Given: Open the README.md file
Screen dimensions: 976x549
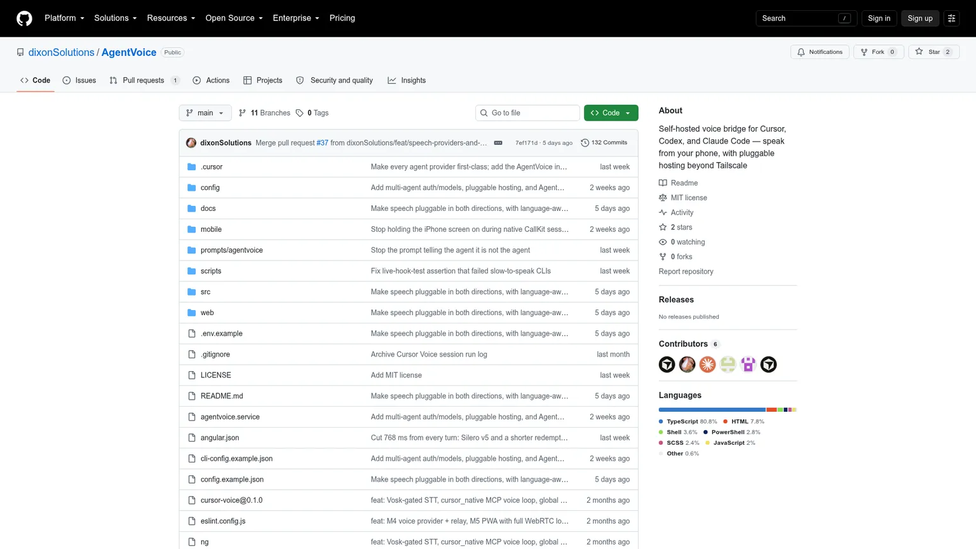Looking at the screenshot, I should (222, 396).
